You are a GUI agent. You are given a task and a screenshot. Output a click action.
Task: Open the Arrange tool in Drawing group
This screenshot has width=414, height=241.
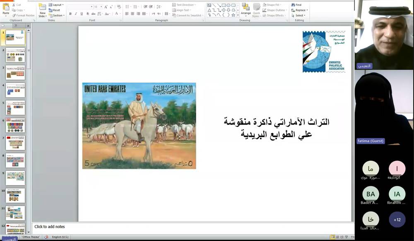[246, 9]
